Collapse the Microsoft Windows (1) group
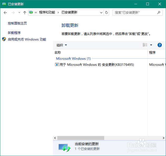 [73, 58]
